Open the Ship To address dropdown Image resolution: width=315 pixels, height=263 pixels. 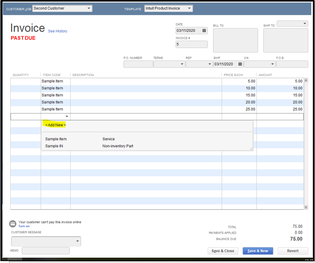tap(305, 24)
